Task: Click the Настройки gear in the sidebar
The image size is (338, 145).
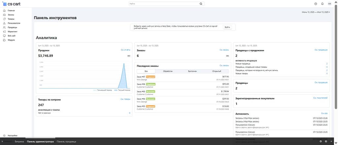Action: pyautogui.click(x=4, y=135)
